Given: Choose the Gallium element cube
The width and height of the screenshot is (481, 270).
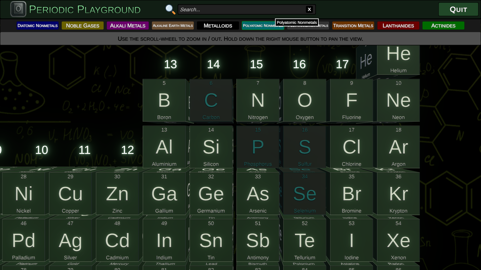Looking at the screenshot, I should pos(164,194).
